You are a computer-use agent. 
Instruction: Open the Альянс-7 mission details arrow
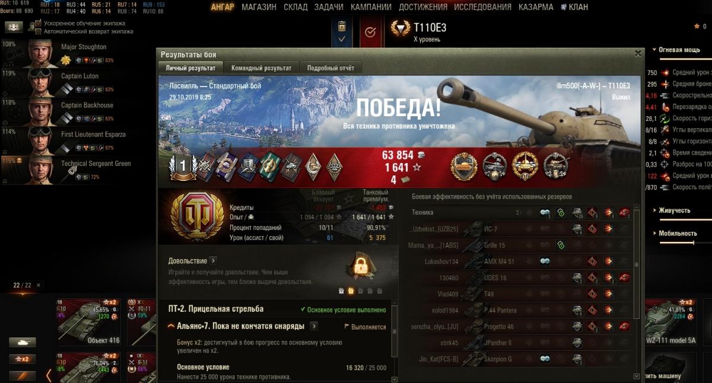[x=314, y=326]
